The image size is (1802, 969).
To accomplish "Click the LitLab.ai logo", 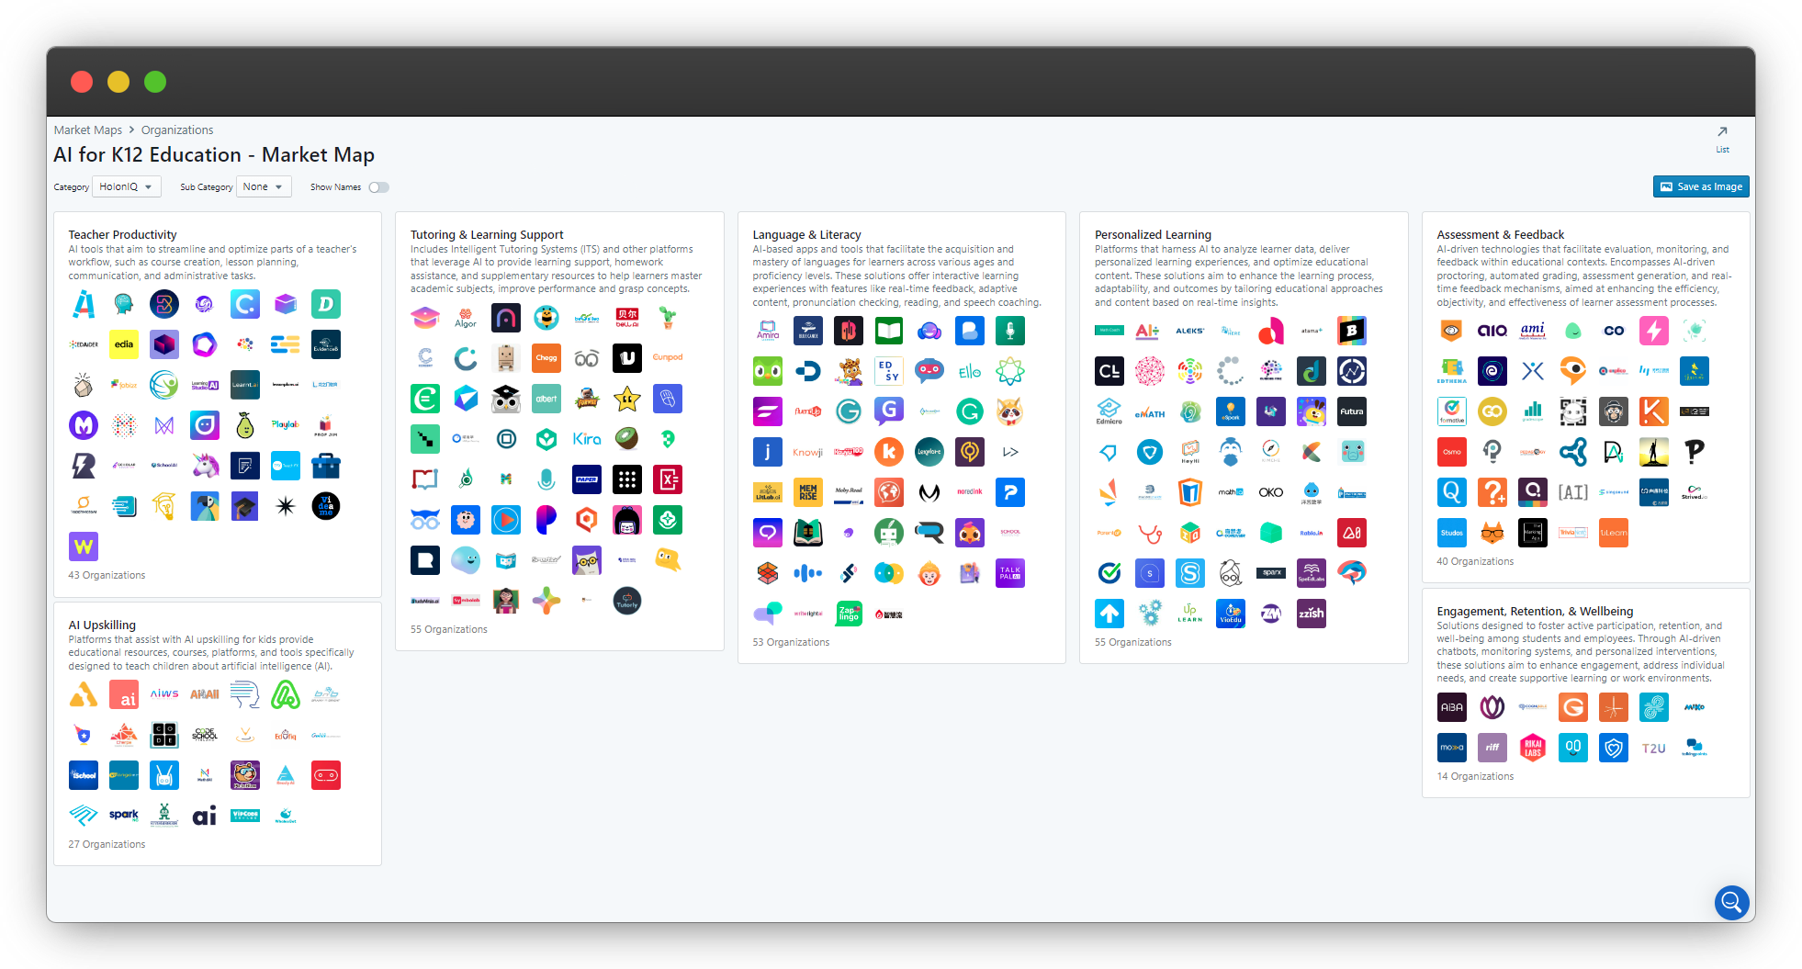I will point(768,492).
